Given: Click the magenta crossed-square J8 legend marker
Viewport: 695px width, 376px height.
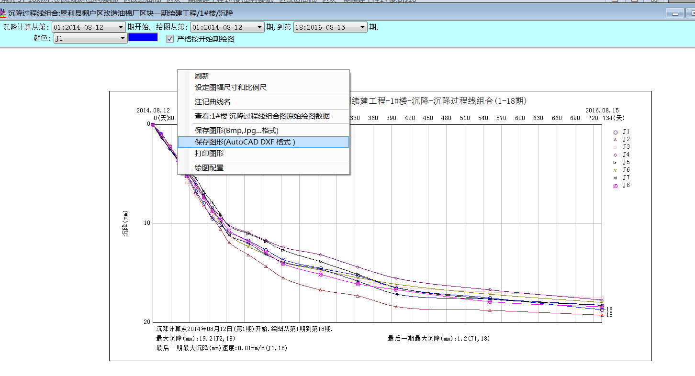Looking at the screenshot, I should click(x=616, y=186).
